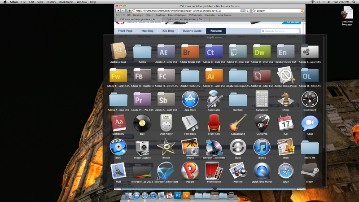Open the YouTube bookmark in Safari

pos(161,15)
